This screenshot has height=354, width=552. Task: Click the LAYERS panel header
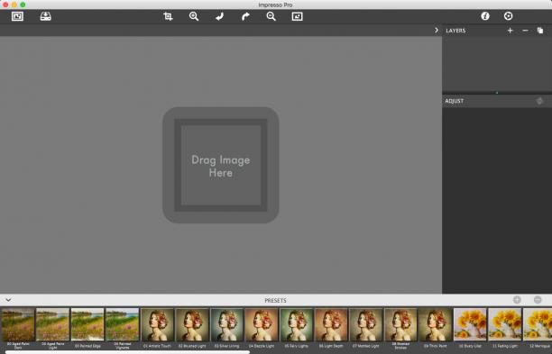click(x=455, y=31)
